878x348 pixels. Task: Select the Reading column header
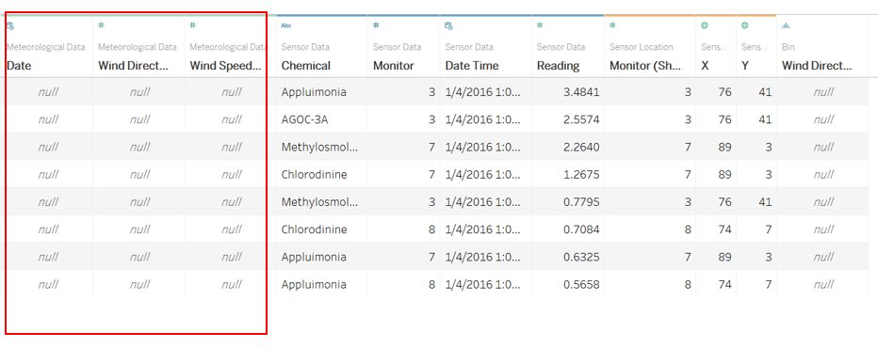[558, 66]
